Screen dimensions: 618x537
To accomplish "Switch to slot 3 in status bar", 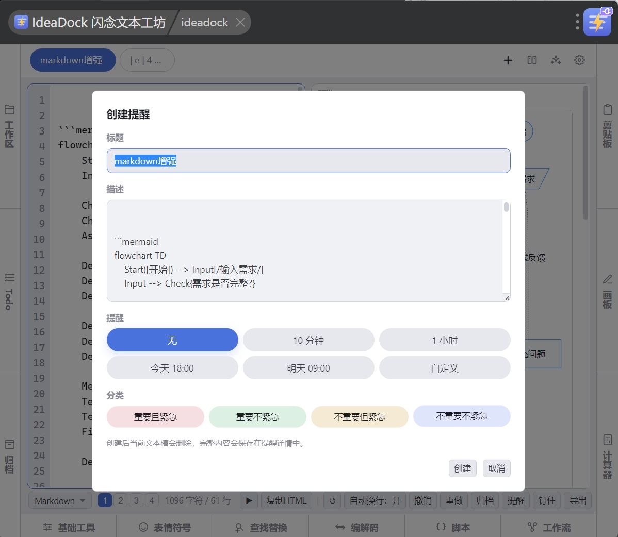I will click(x=136, y=500).
